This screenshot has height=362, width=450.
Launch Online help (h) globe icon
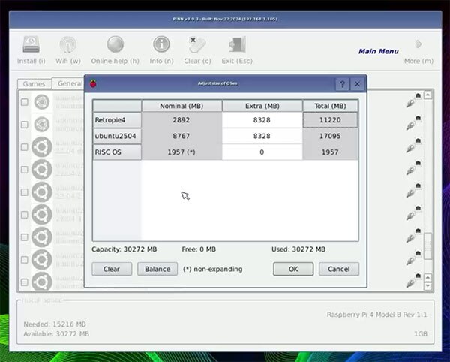click(115, 44)
